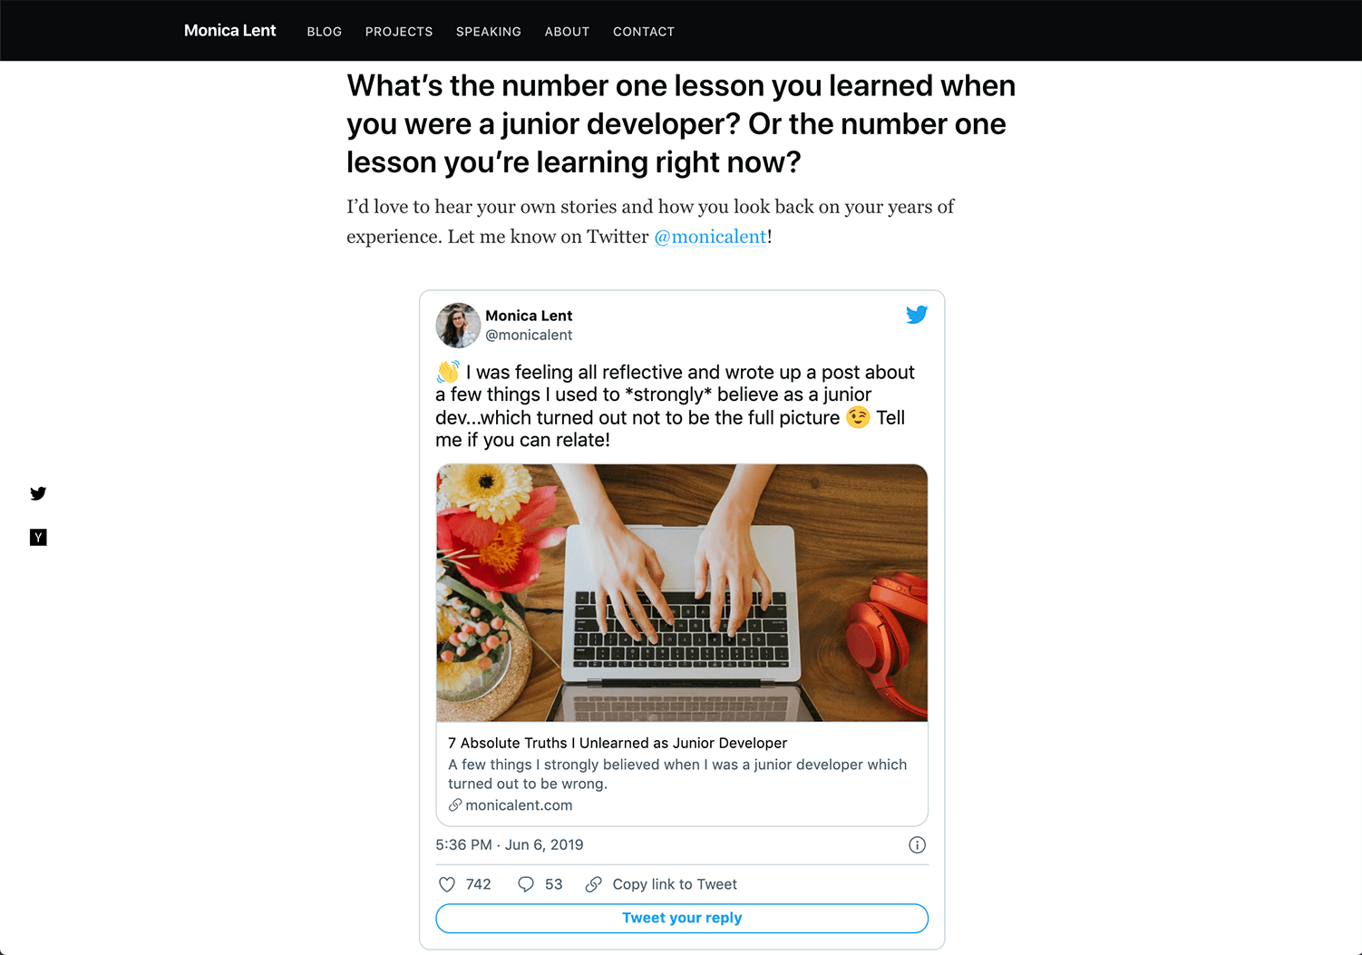Open replies via speech bubble icon

[x=526, y=884]
